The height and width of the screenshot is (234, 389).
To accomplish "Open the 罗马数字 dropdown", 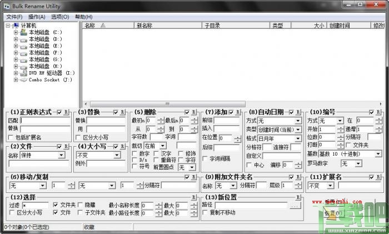I will point(358,163).
